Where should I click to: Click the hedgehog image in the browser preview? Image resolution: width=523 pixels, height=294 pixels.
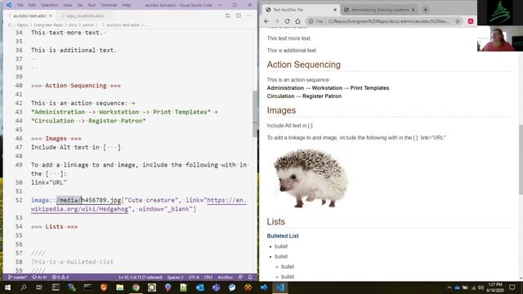tap(311, 178)
